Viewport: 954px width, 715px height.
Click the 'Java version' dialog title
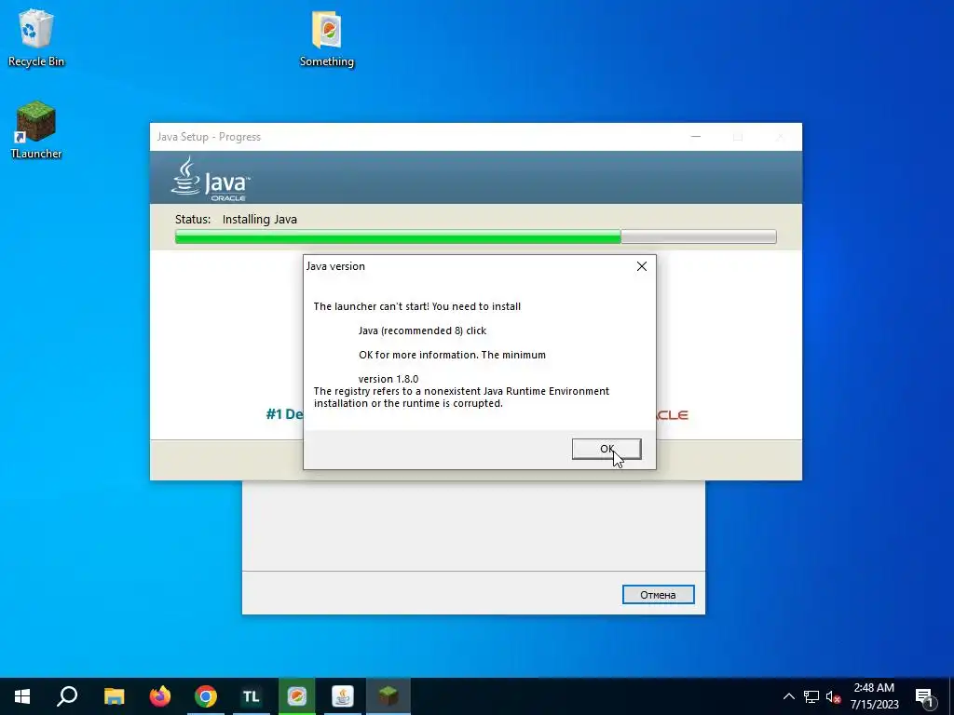pos(335,266)
